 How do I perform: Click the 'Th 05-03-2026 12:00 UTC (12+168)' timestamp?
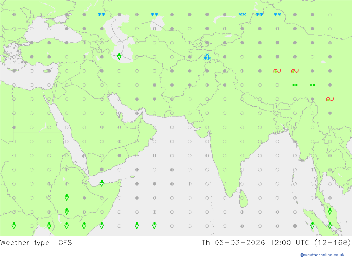[x=276, y=243]
